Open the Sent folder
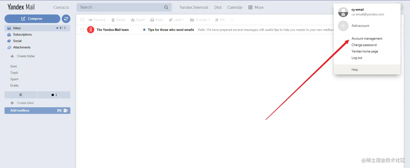410x168 pixels. [14, 66]
